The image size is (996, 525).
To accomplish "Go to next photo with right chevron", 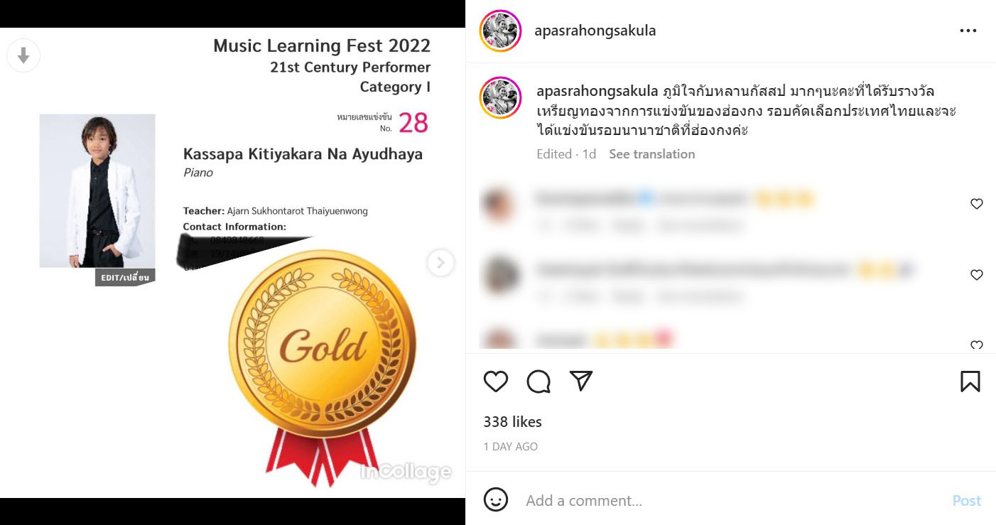I will pos(440,263).
